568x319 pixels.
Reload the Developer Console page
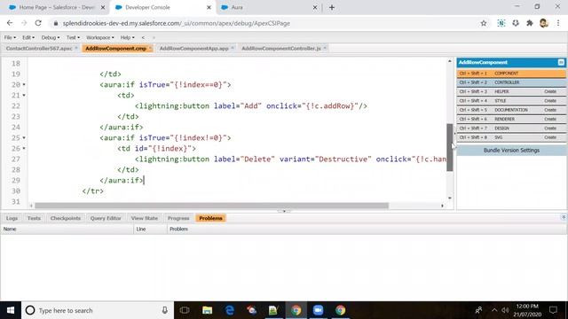tap(38, 23)
